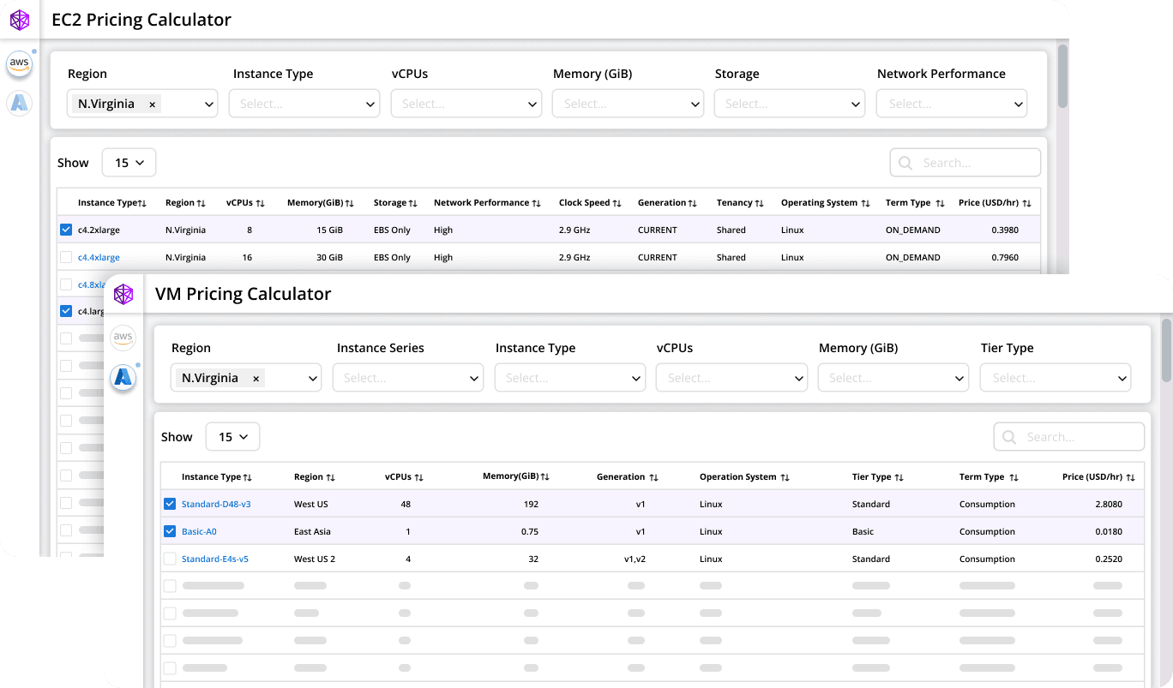This screenshot has width=1173, height=688.
Task: Open VM vCPUs filter dropdown
Action: tap(731, 378)
